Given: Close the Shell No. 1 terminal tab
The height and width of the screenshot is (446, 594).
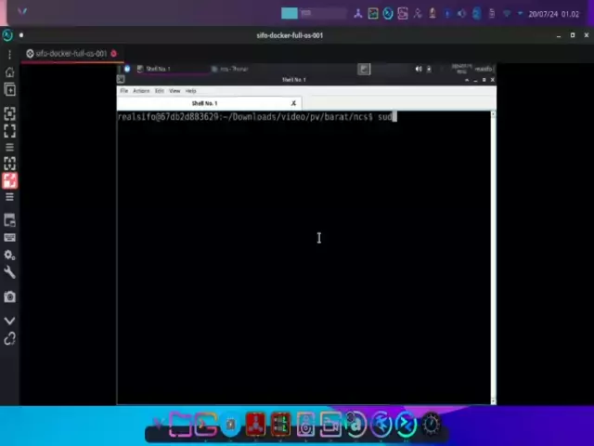Looking at the screenshot, I should click(x=293, y=103).
